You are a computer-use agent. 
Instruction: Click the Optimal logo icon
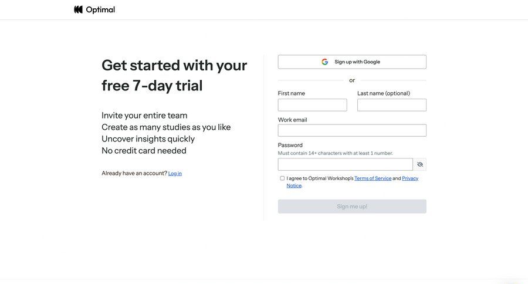click(79, 9)
